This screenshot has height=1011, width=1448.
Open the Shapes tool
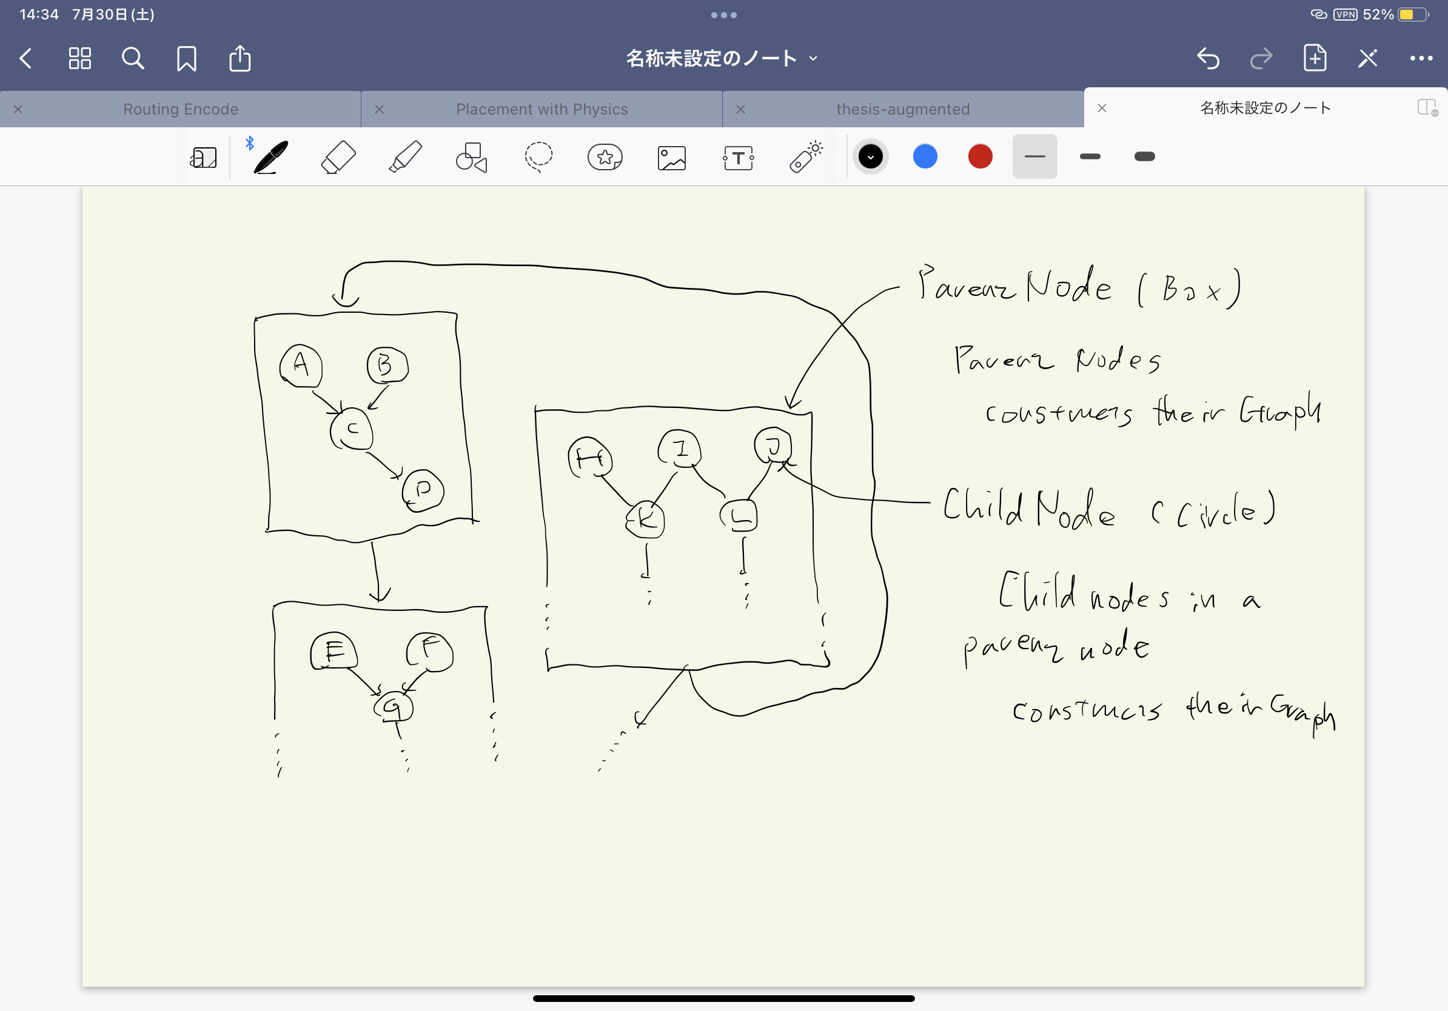point(471,157)
